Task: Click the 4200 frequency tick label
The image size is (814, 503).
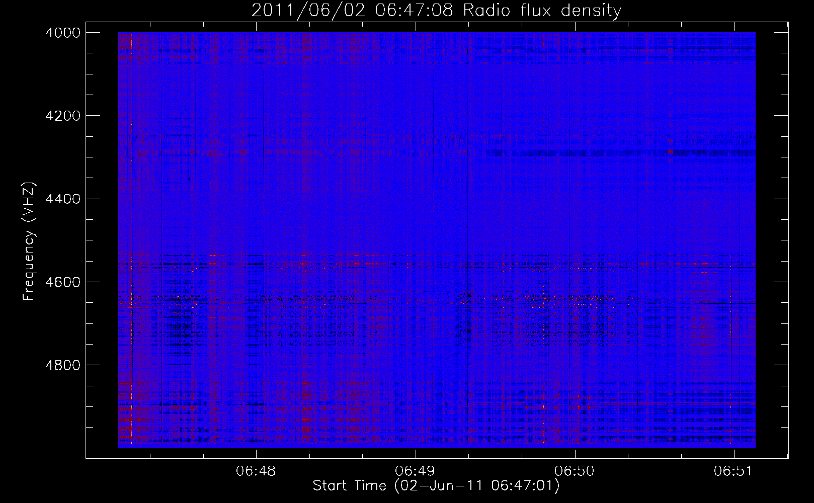Action: pyautogui.click(x=63, y=116)
